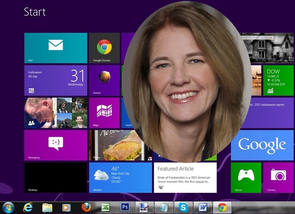Click the Windows Start orb button

pos(9,207)
